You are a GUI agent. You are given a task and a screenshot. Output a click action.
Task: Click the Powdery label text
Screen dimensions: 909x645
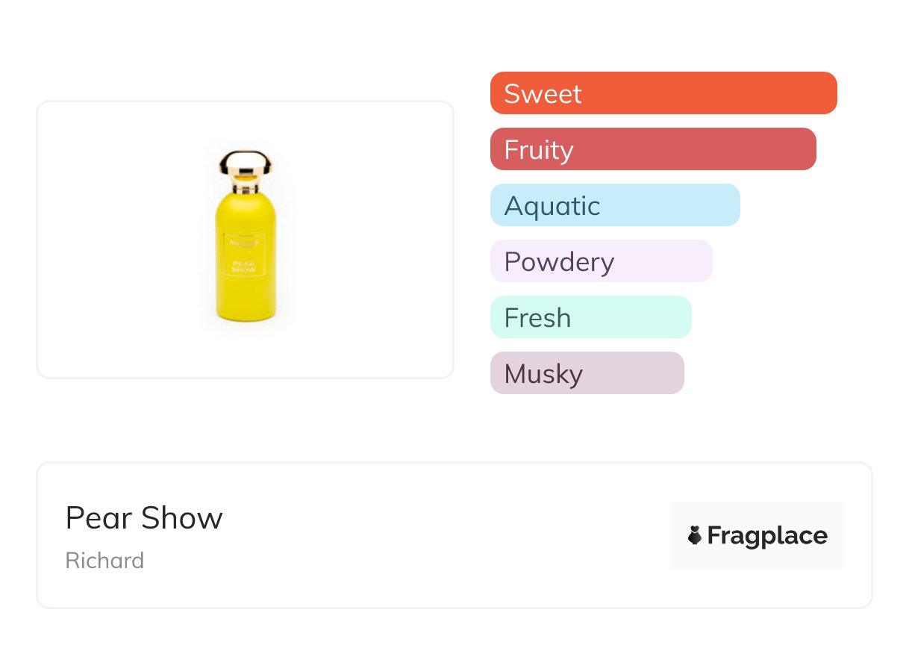[x=559, y=262]
